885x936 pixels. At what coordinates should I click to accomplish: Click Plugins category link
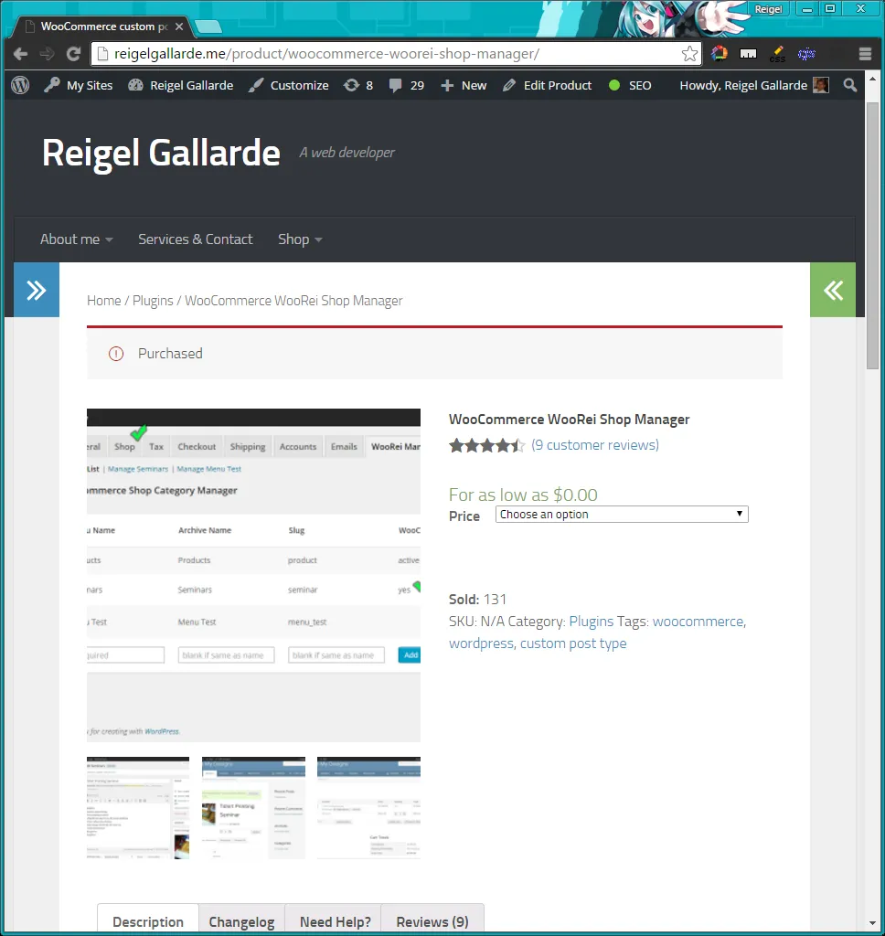[592, 622]
